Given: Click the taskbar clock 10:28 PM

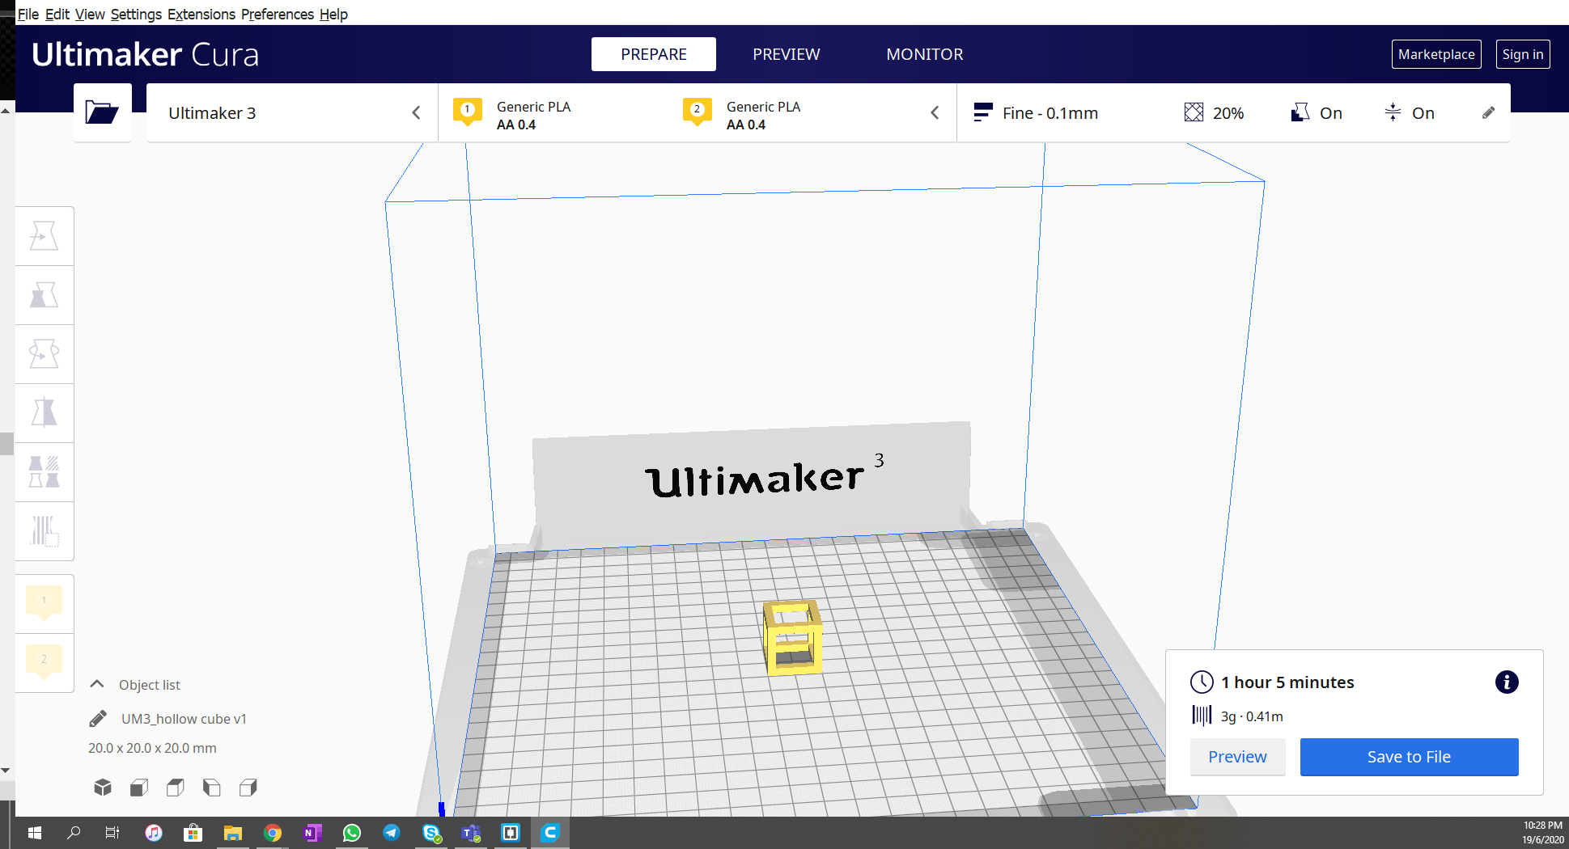Looking at the screenshot, I should tap(1542, 826).
